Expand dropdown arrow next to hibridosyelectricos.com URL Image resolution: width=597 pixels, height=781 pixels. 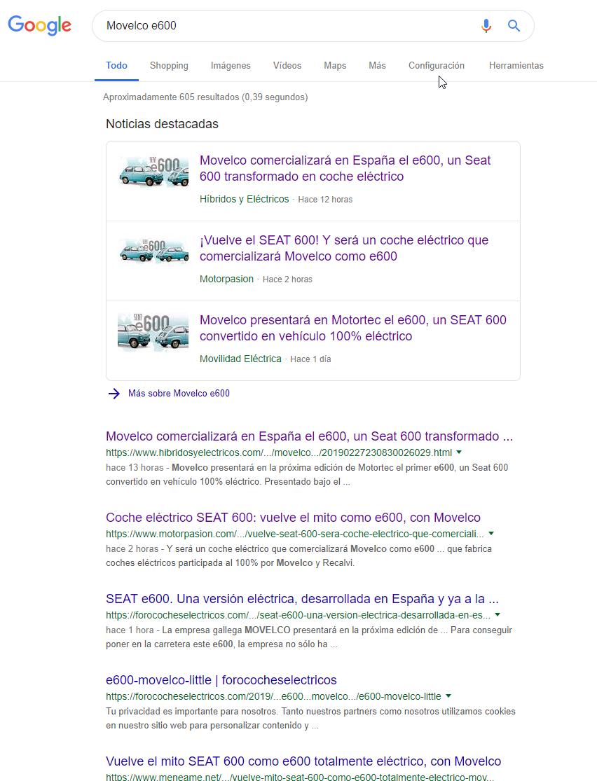tap(459, 452)
